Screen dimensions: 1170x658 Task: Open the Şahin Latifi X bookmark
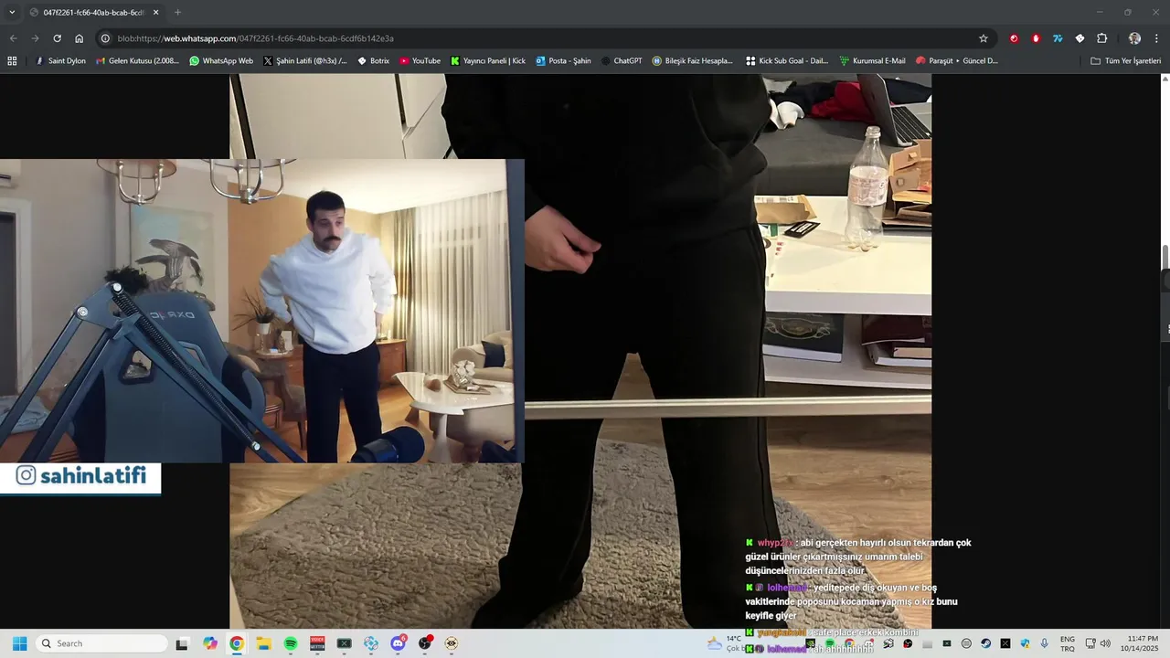[304, 61]
